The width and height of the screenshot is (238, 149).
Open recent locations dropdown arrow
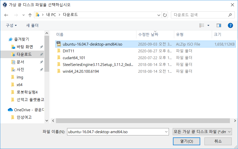click(x=23, y=15)
